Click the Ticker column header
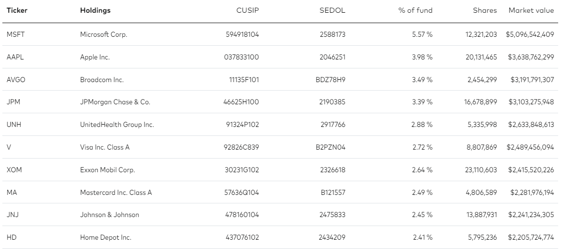This screenshot has width=561, height=252. [16, 10]
